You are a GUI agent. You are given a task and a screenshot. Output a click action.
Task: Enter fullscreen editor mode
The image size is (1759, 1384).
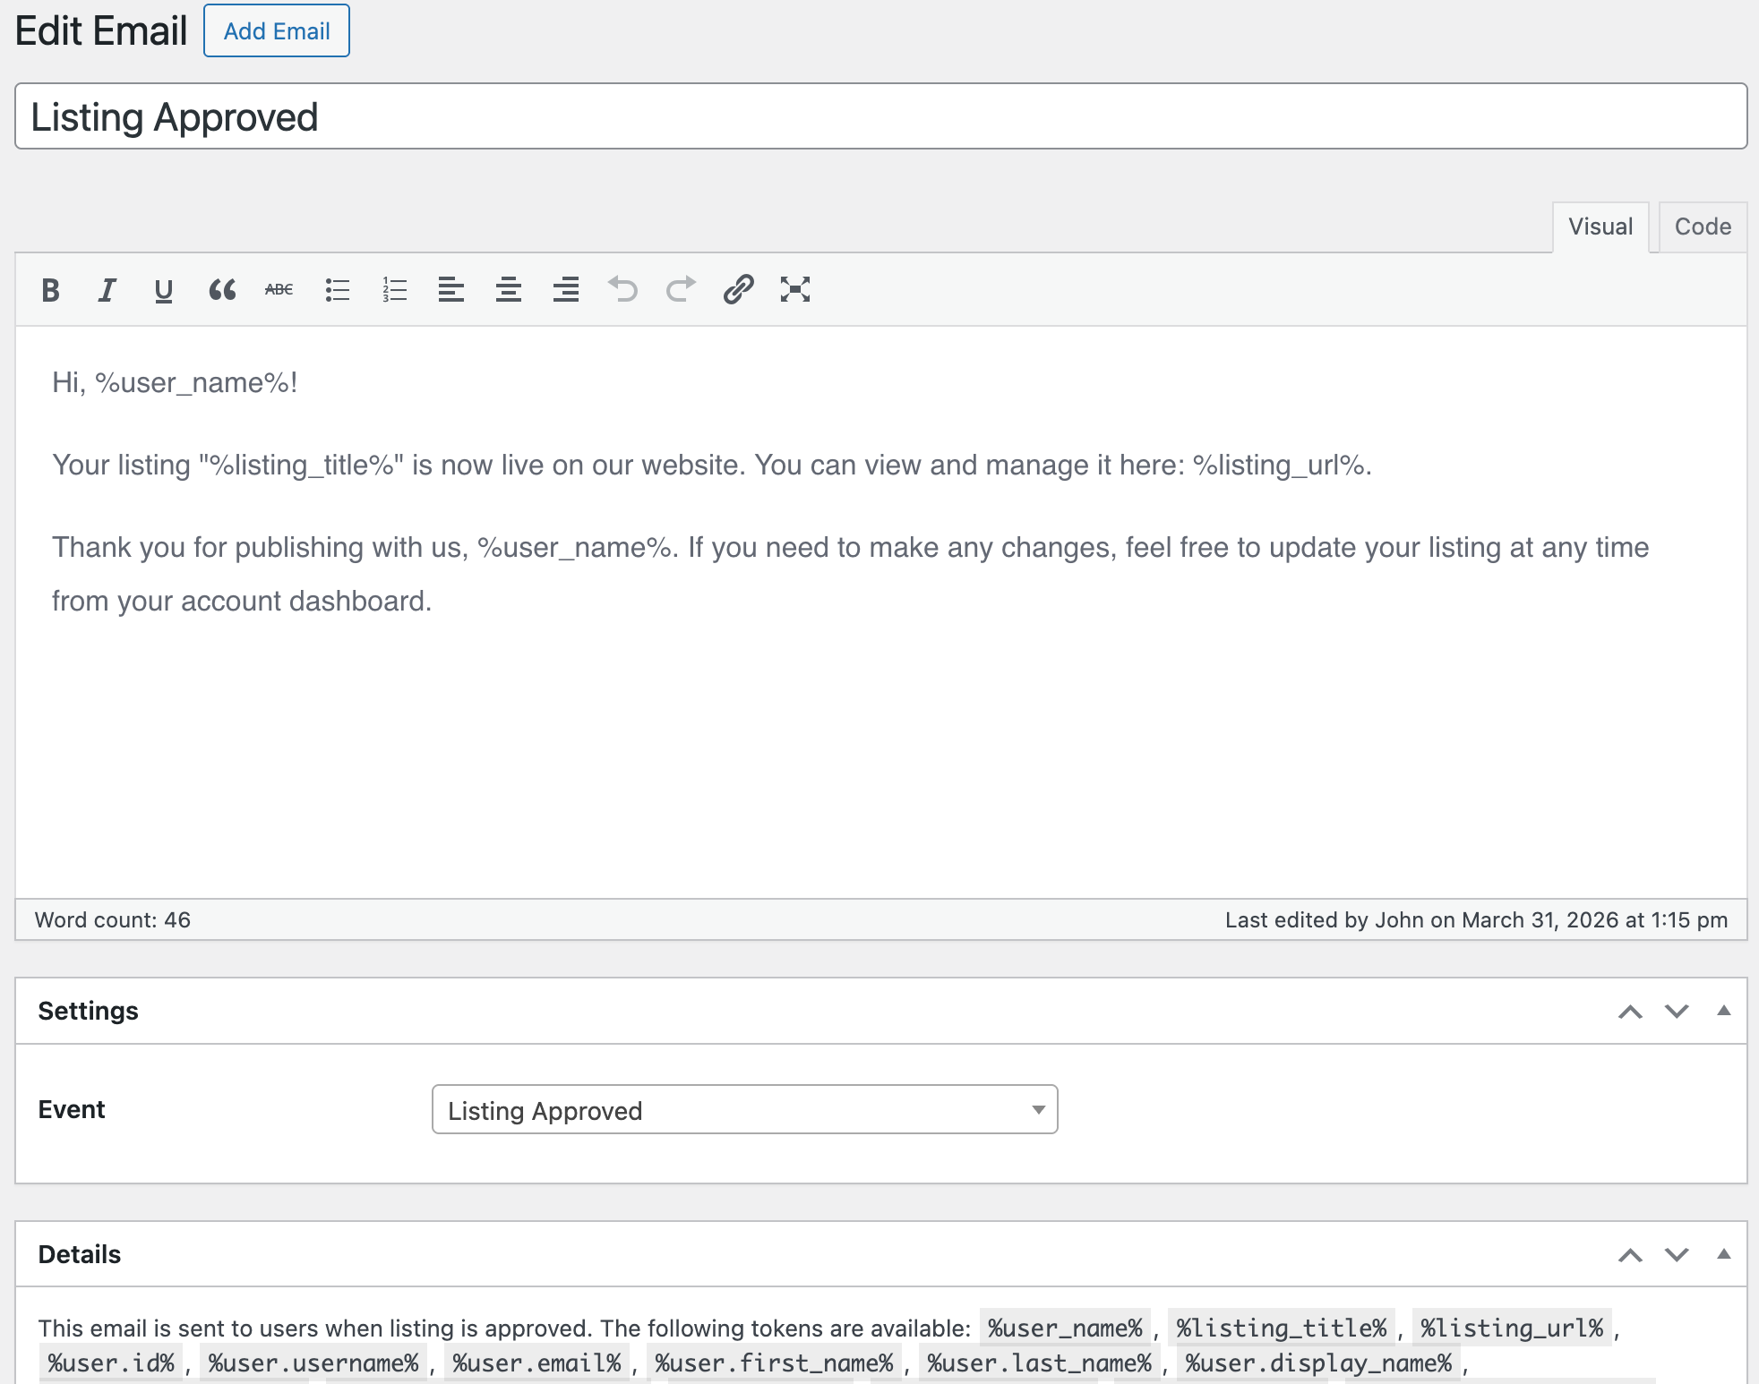click(x=794, y=290)
